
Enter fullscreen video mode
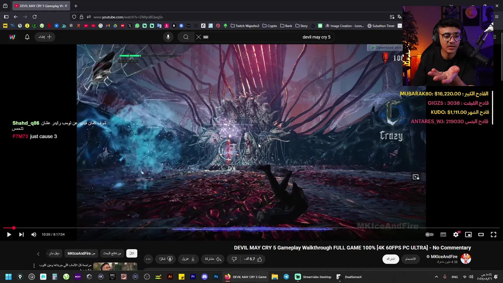point(494,235)
